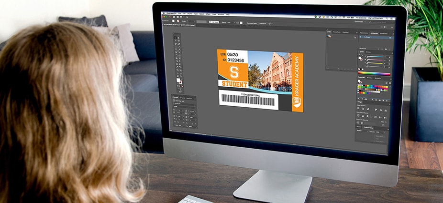The height and width of the screenshot is (203, 443).
Task: Click the Black (K) slider in Color panel
Action: [374, 66]
